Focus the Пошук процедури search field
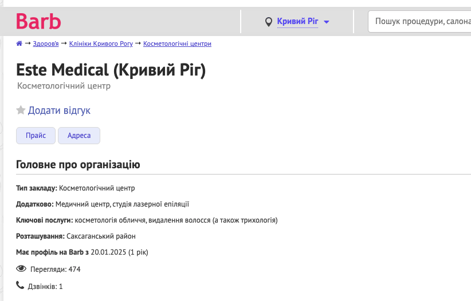 pos(421,22)
